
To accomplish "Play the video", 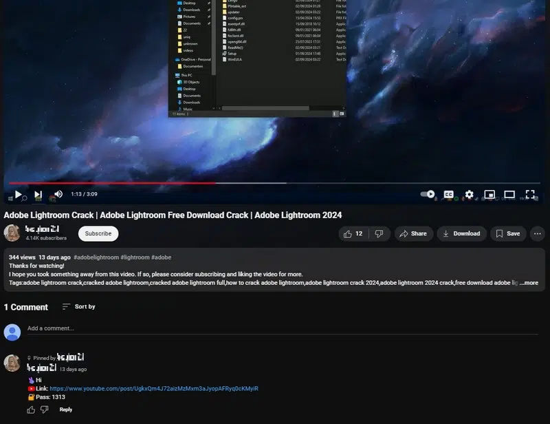I will tap(18, 195).
